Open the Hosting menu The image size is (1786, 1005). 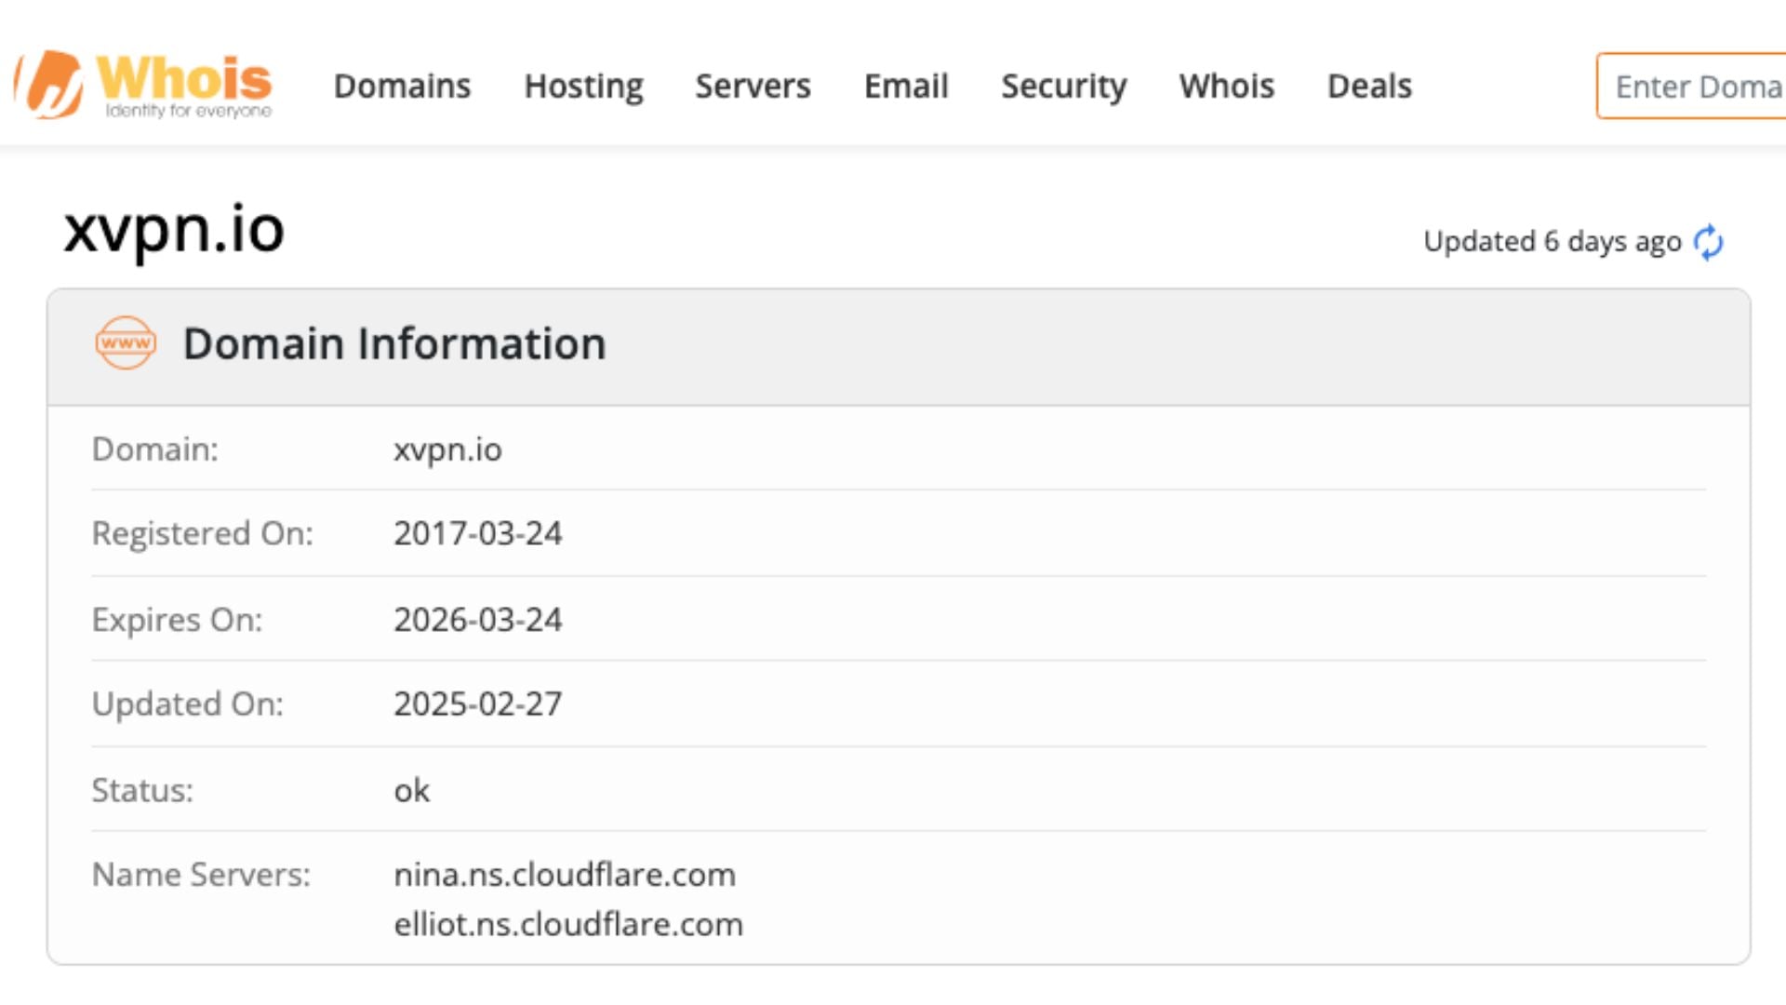(583, 86)
